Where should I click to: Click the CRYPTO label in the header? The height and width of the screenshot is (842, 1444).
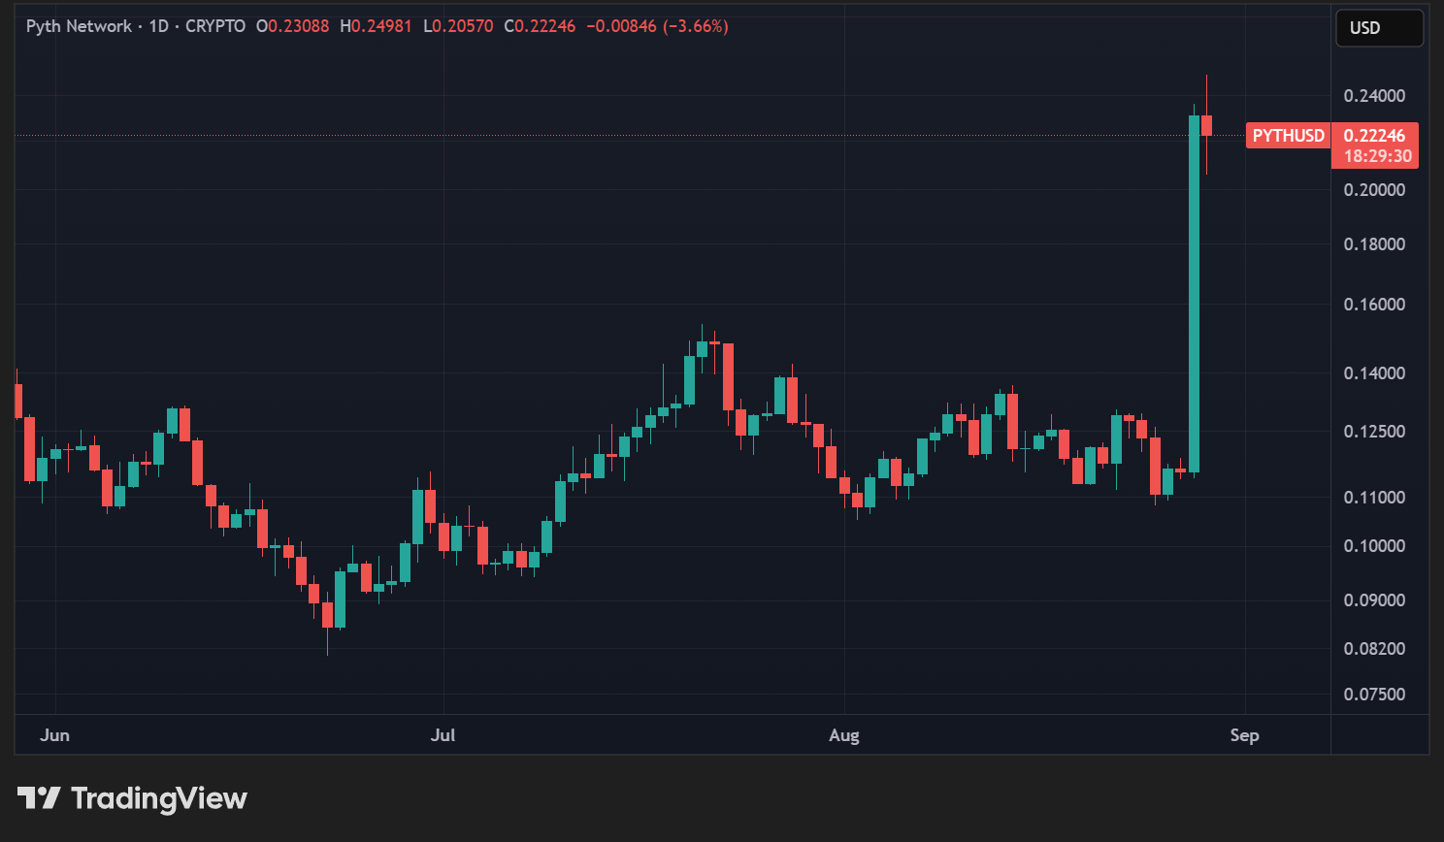coord(215,26)
